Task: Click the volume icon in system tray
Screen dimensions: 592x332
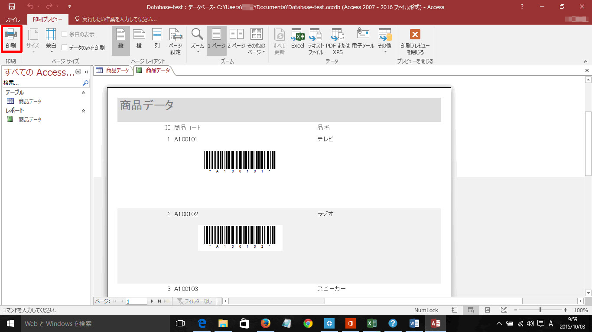Action: [530, 323]
